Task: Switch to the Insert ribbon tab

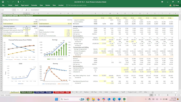Action: pyautogui.click(x=17, y=5)
